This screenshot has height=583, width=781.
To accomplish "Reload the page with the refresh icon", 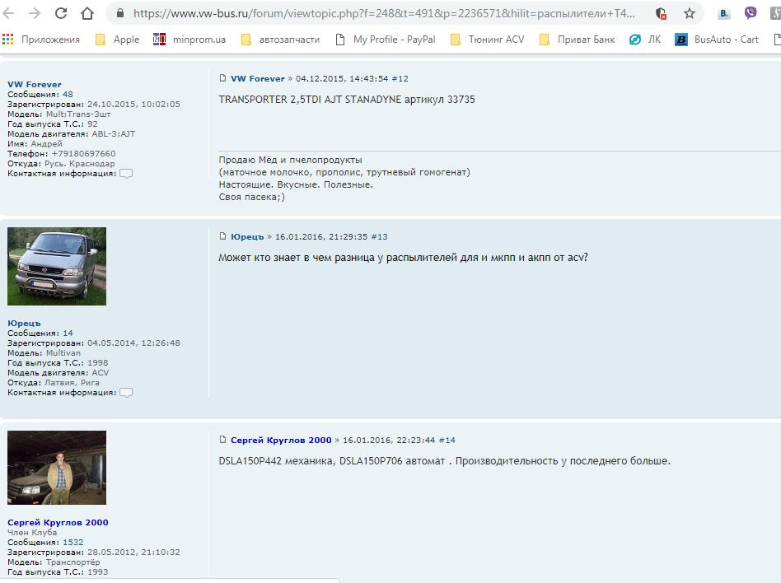I will tap(61, 13).
